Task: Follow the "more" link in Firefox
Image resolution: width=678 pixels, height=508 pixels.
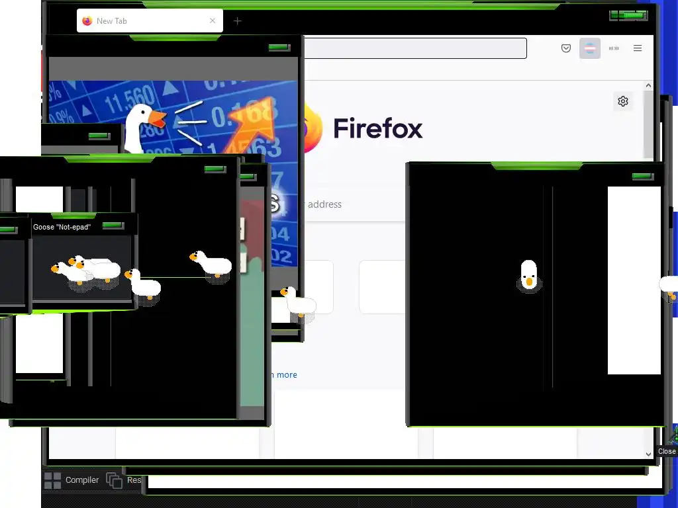Action: point(287,374)
